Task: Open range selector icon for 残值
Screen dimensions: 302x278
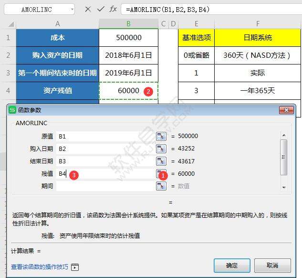Action: pyautogui.click(x=161, y=173)
